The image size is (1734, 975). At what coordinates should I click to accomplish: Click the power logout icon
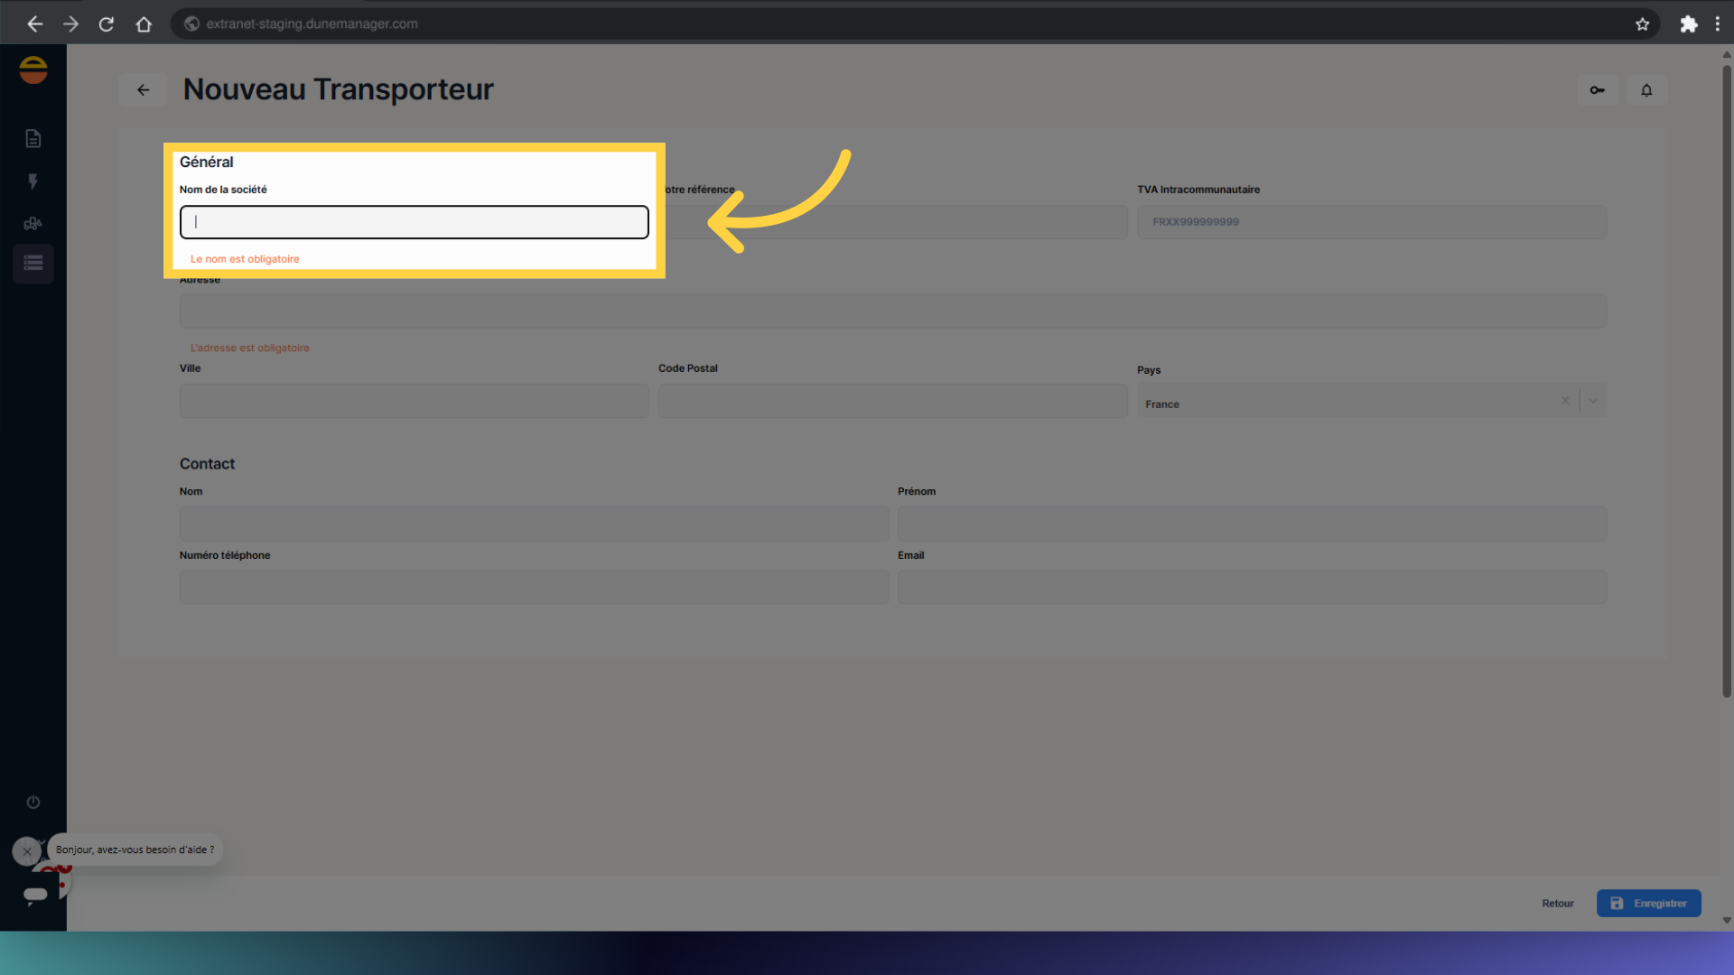[33, 803]
